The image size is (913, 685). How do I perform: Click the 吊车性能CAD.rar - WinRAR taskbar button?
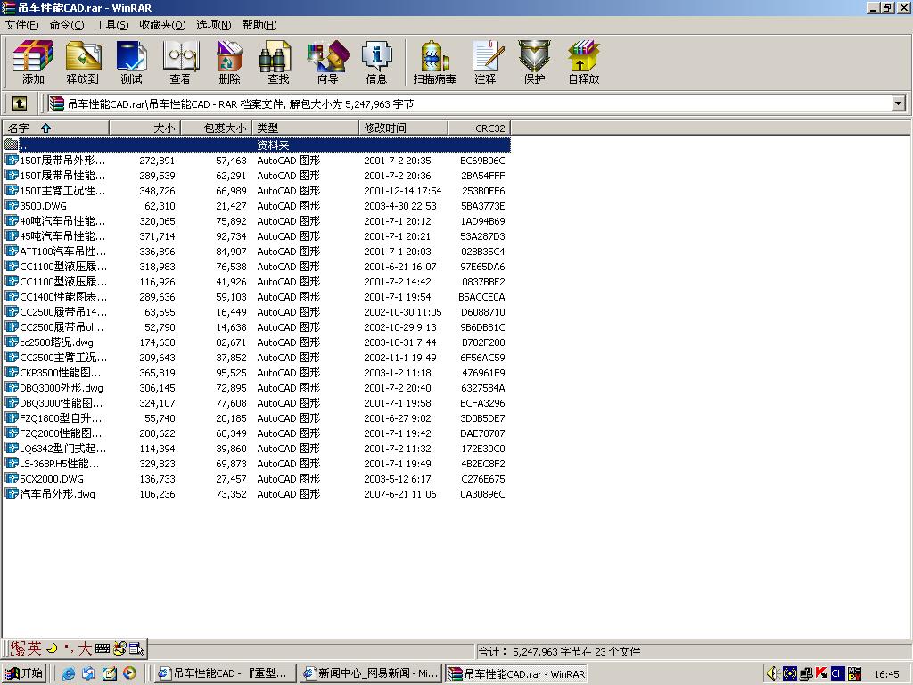click(516, 673)
